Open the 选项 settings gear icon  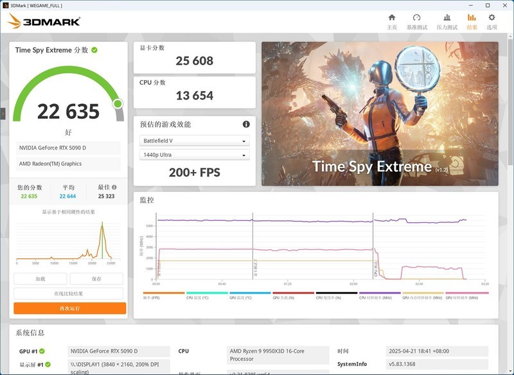pyautogui.click(x=492, y=18)
